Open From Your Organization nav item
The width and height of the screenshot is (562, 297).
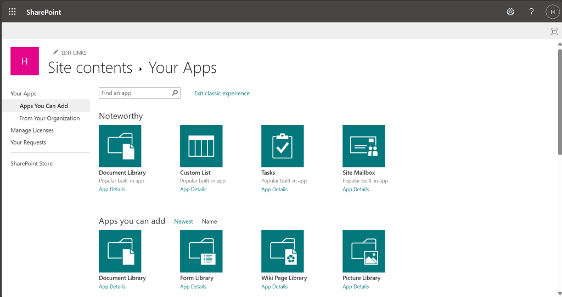coord(49,118)
